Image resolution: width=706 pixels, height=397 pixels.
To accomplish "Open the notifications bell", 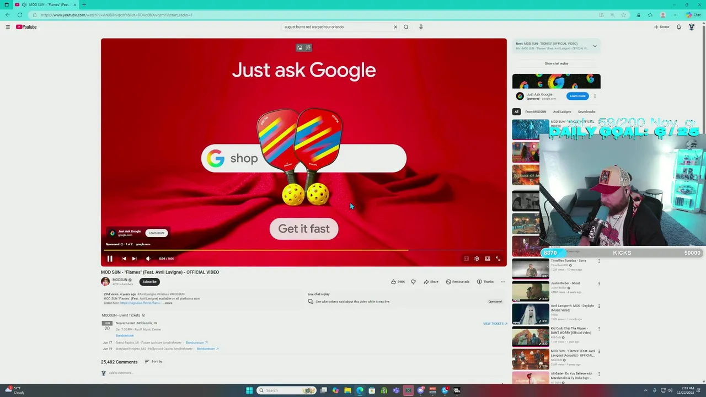I will (x=678, y=27).
